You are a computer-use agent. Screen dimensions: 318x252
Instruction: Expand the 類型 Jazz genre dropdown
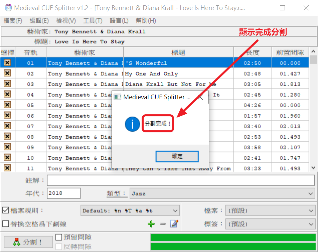pos(310,194)
